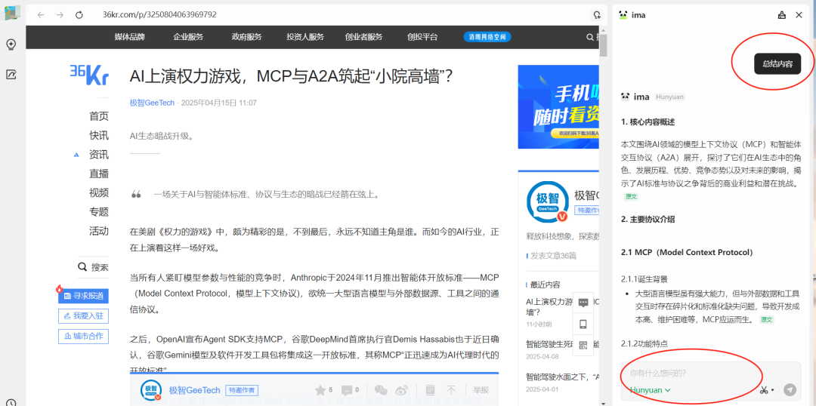Click 举报 in the bottom bar
The height and width of the screenshot is (406, 816).
pos(481,390)
